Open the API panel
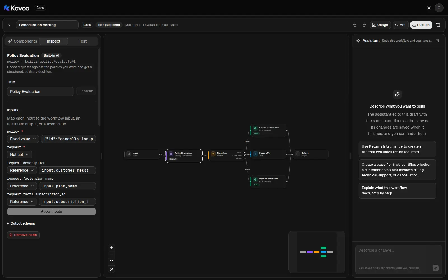 click(x=400, y=25)
